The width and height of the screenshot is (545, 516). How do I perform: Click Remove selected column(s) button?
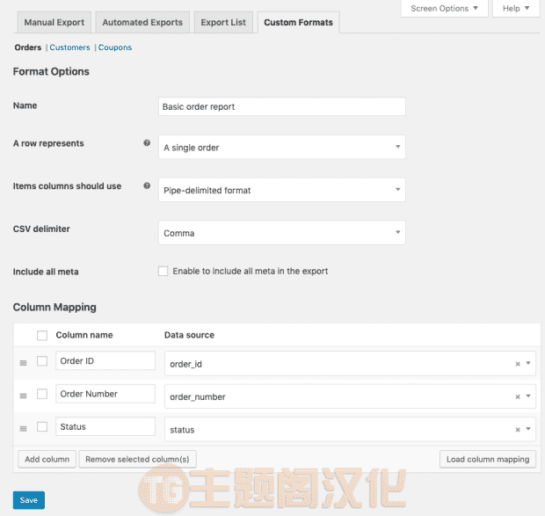(137, 460)
